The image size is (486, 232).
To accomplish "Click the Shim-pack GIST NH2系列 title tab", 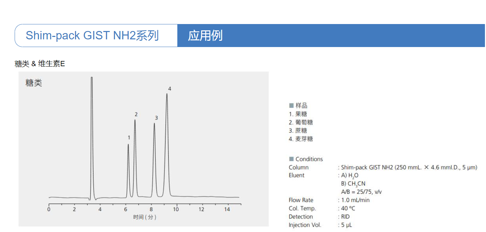I will (92, 36).
